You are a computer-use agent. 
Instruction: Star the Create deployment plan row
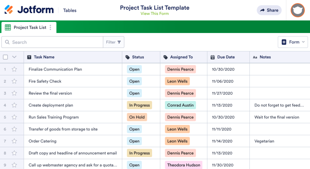[14, 105]
